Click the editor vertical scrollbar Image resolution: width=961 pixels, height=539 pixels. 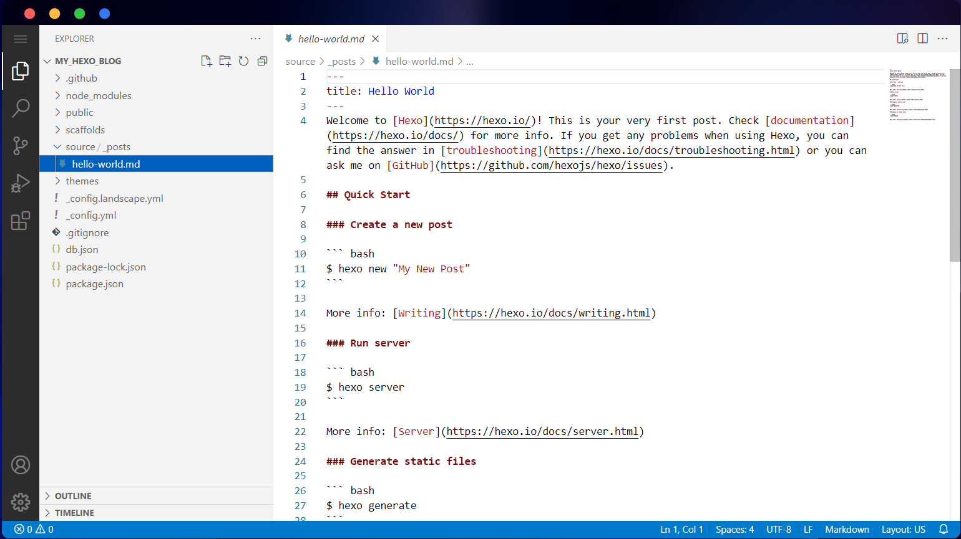(x=955, y=165)
